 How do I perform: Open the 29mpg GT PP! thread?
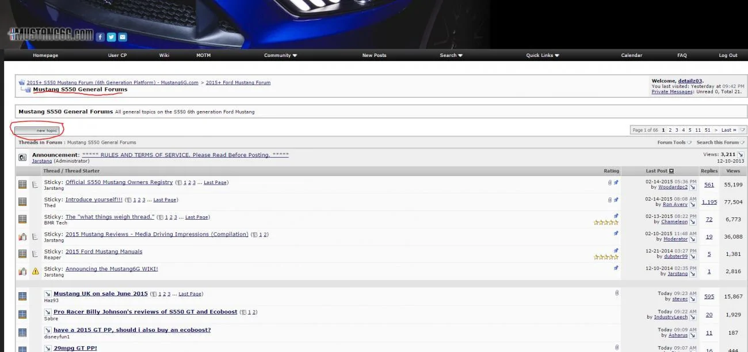(75, 348)
